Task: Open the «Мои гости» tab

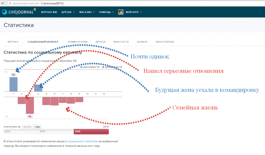Action: (121, 42)
